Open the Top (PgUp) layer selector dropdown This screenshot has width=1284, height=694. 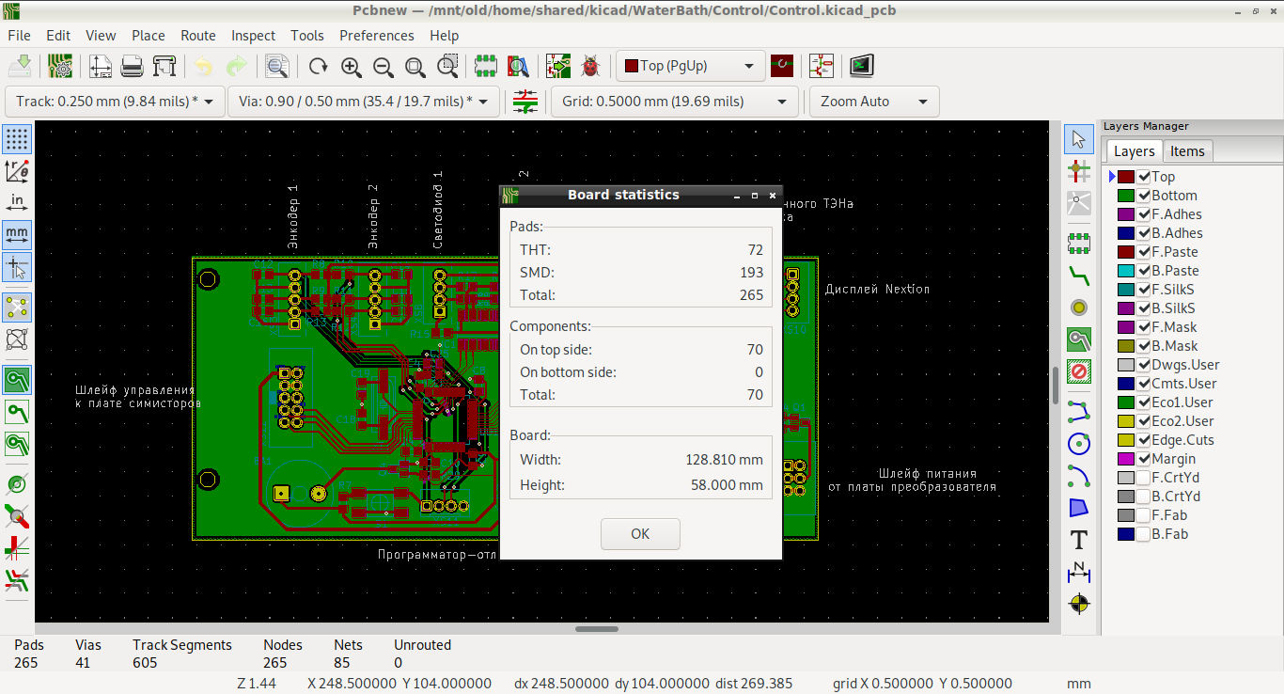tap(688, 66)
